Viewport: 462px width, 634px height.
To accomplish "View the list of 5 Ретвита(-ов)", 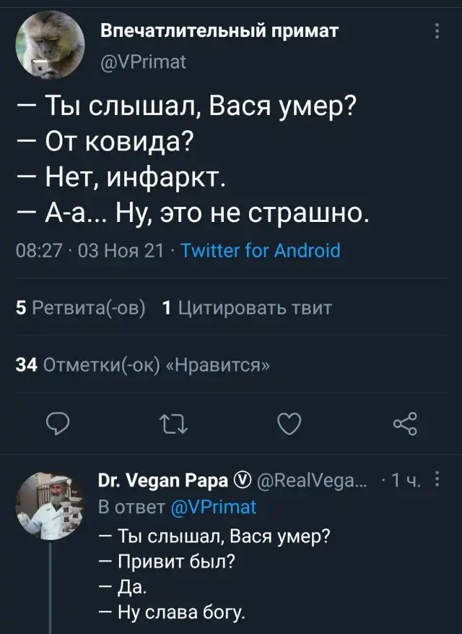I will (79, 309).
